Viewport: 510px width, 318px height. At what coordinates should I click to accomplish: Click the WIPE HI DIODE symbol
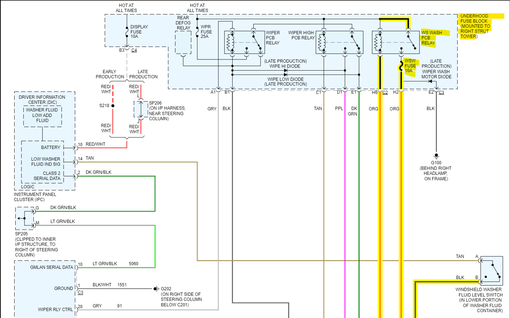(x=286, y=70)
